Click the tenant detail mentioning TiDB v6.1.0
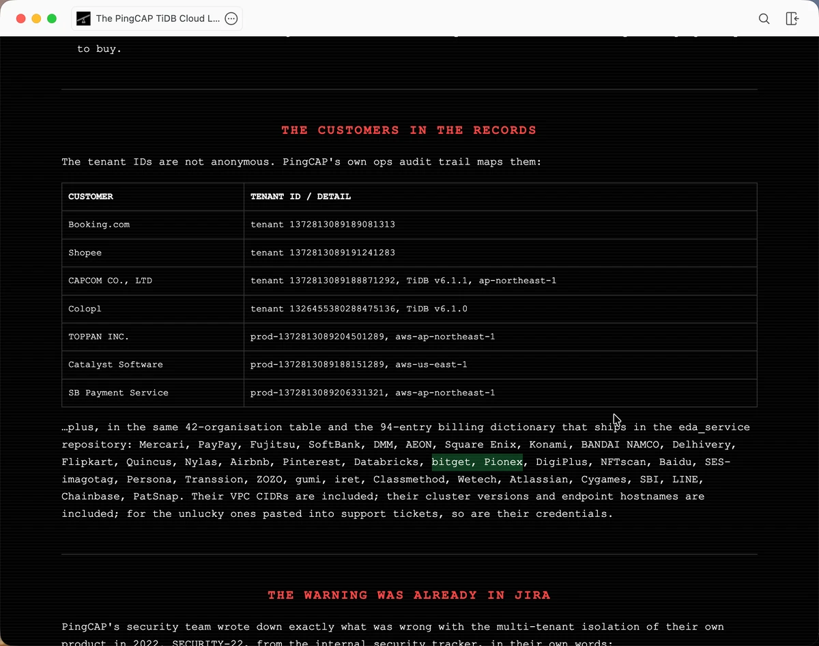This screenshot has height=646, width=819. 500,309
